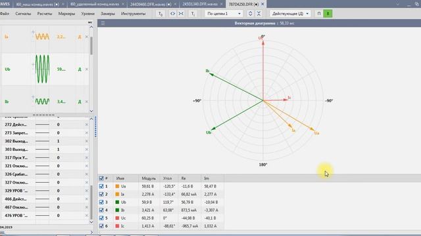Uncheck the Uc row checkbox
This screenshot has width=421, height=236.
click(101, 218)
